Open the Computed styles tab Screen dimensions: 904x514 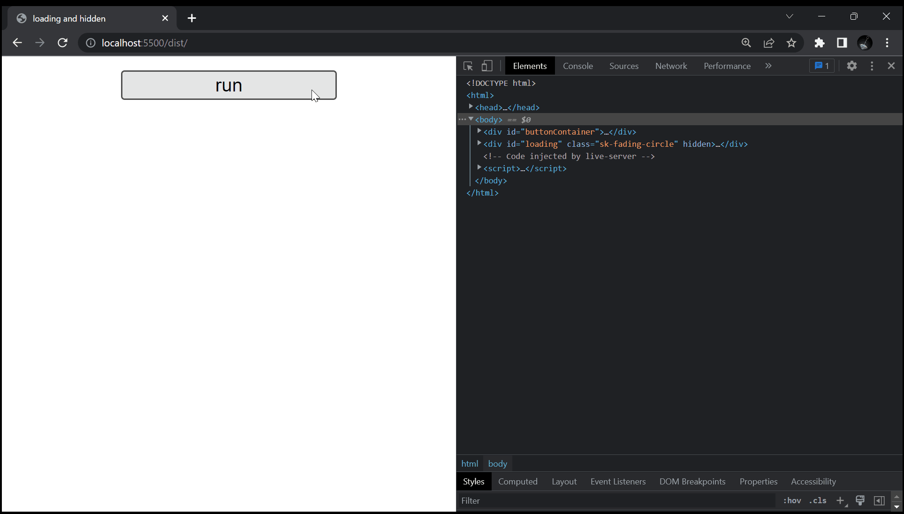517,481
